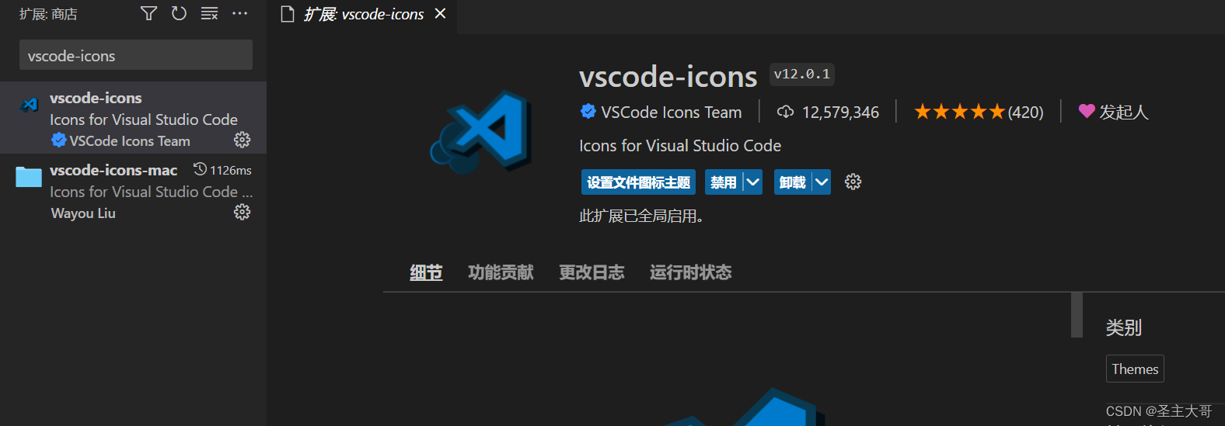The width and height of the screenshot is (1225, 426).
Task: Click the verified publisher badge in header
Action: [588, 112]
